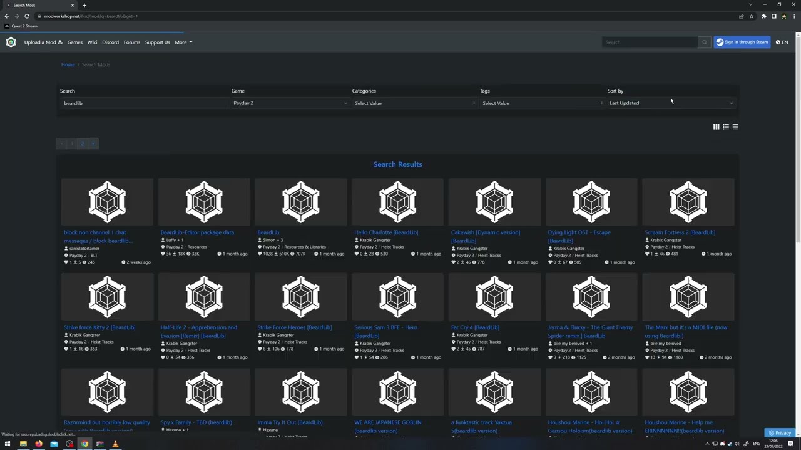Open Quest 2 Stream bookmark
The image size is (801, 450).
[x=21, y=26]
